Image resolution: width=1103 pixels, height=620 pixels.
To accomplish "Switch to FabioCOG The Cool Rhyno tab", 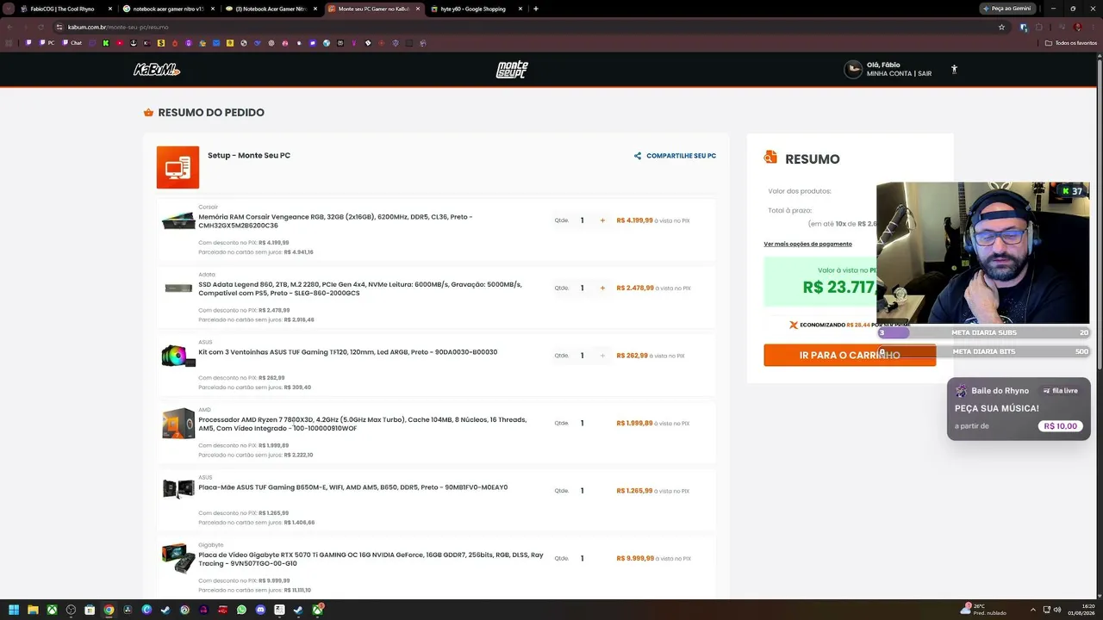I will tap(66, 9).
